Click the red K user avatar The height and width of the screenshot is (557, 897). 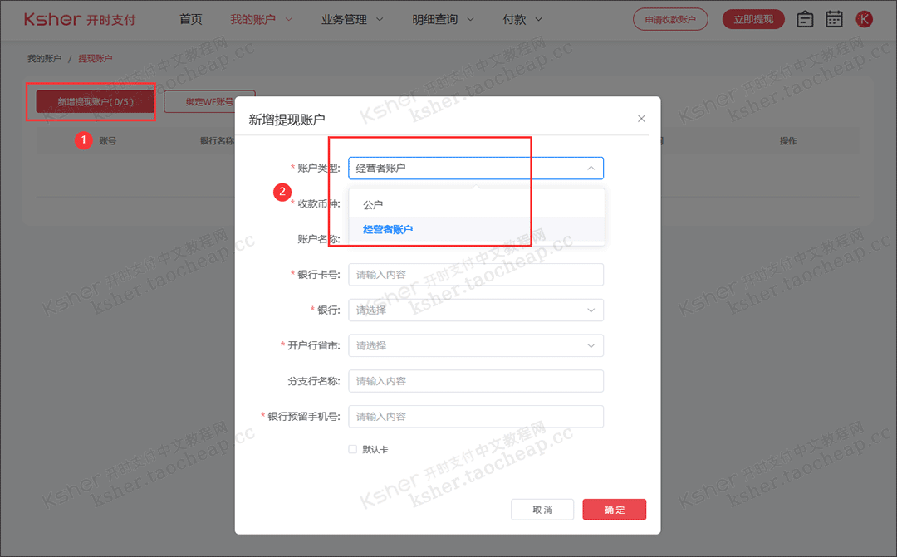[x=864, y=19]
